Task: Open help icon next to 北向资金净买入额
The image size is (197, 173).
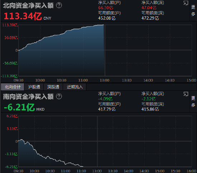Action: point(59,5)
